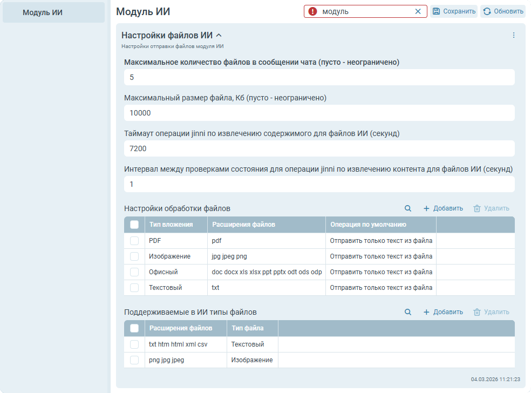Click default operation cell in Изображение row

click(x=381, y=256)
